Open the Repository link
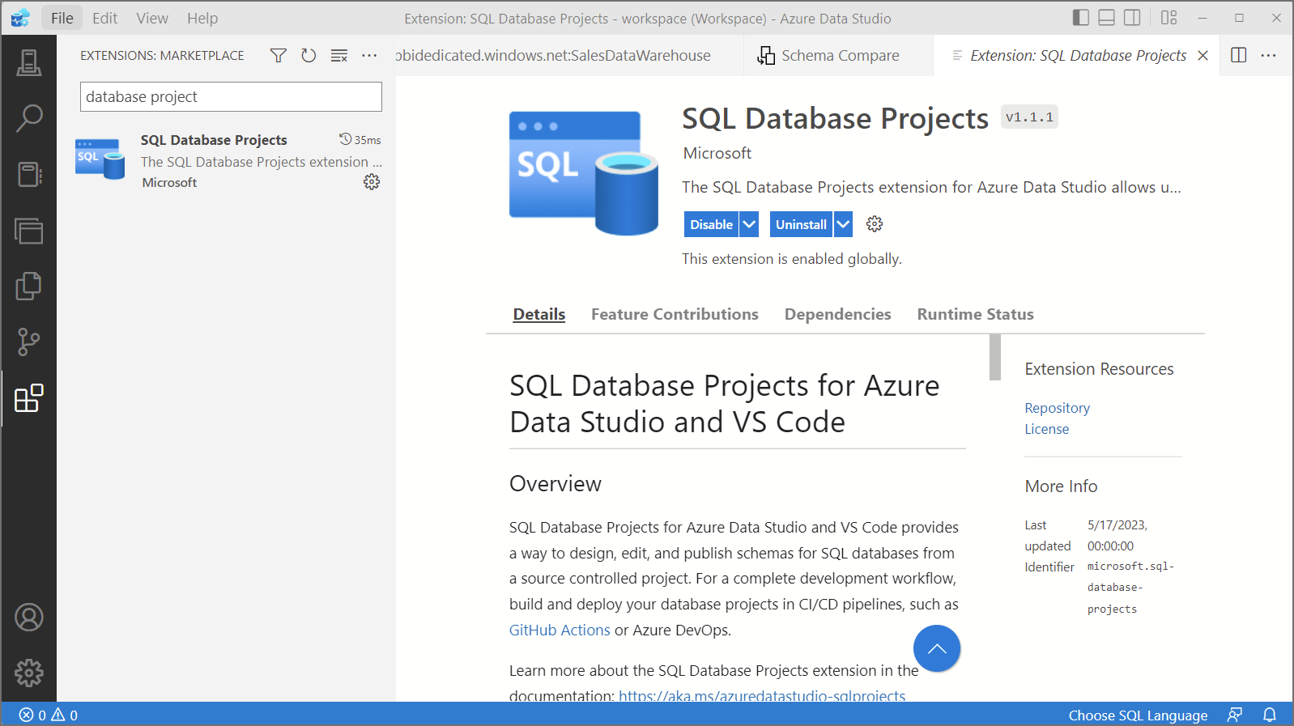 (1057, 408)
